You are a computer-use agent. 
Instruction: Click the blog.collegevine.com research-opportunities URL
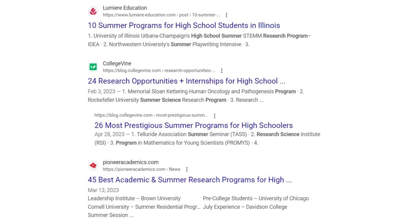(159, 71)
